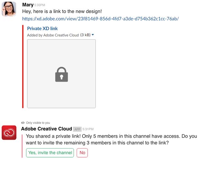Click the Adobe Creative Cloud sender name

(x=46, y=129)
